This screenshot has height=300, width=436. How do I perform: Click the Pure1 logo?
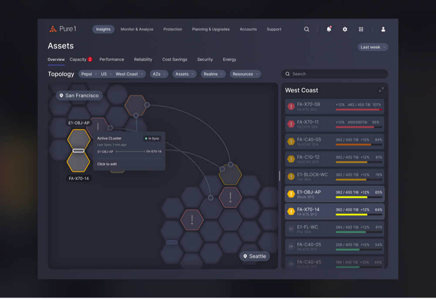coord(62,29)
